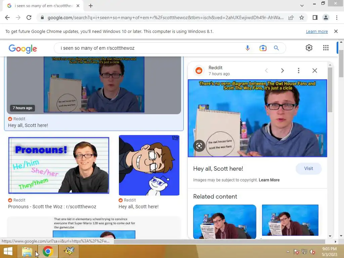Viewport: 344px width, 258px height.
Task: Open the Google apps grid
Action: pyautogui.click(x=326, y=48)
